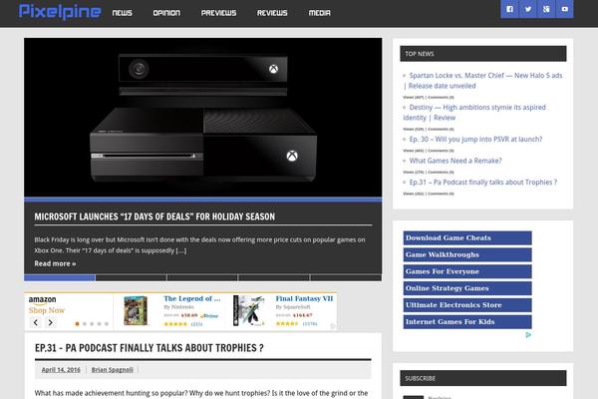Click Online Strategy Games ad button

(467, 288)
